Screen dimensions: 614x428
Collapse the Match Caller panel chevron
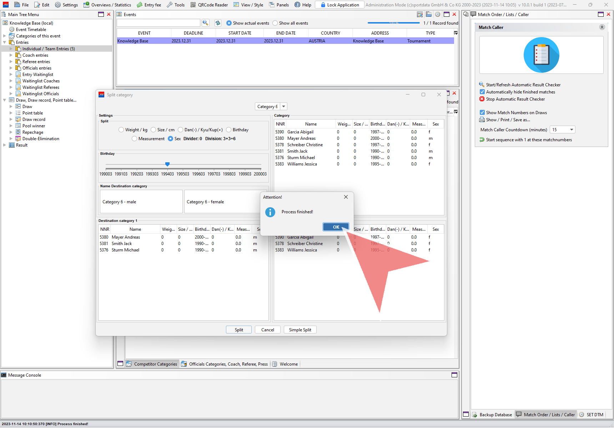click(x=602, y=27)
